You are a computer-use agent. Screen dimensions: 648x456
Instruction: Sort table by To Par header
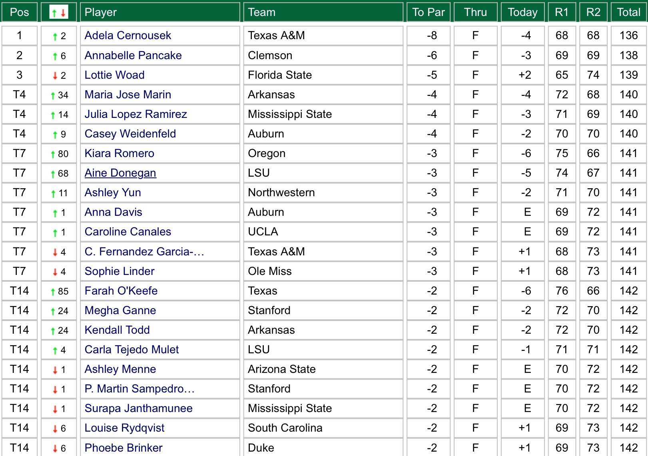(428, 12)
